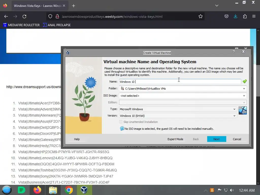The height and width of the screenshot is (195, 260).
Task: Click the help question mark in dialog title
Action: [234, 52]
